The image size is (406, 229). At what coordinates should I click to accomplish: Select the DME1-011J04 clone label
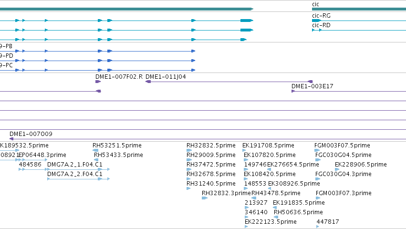coord(166,77)
